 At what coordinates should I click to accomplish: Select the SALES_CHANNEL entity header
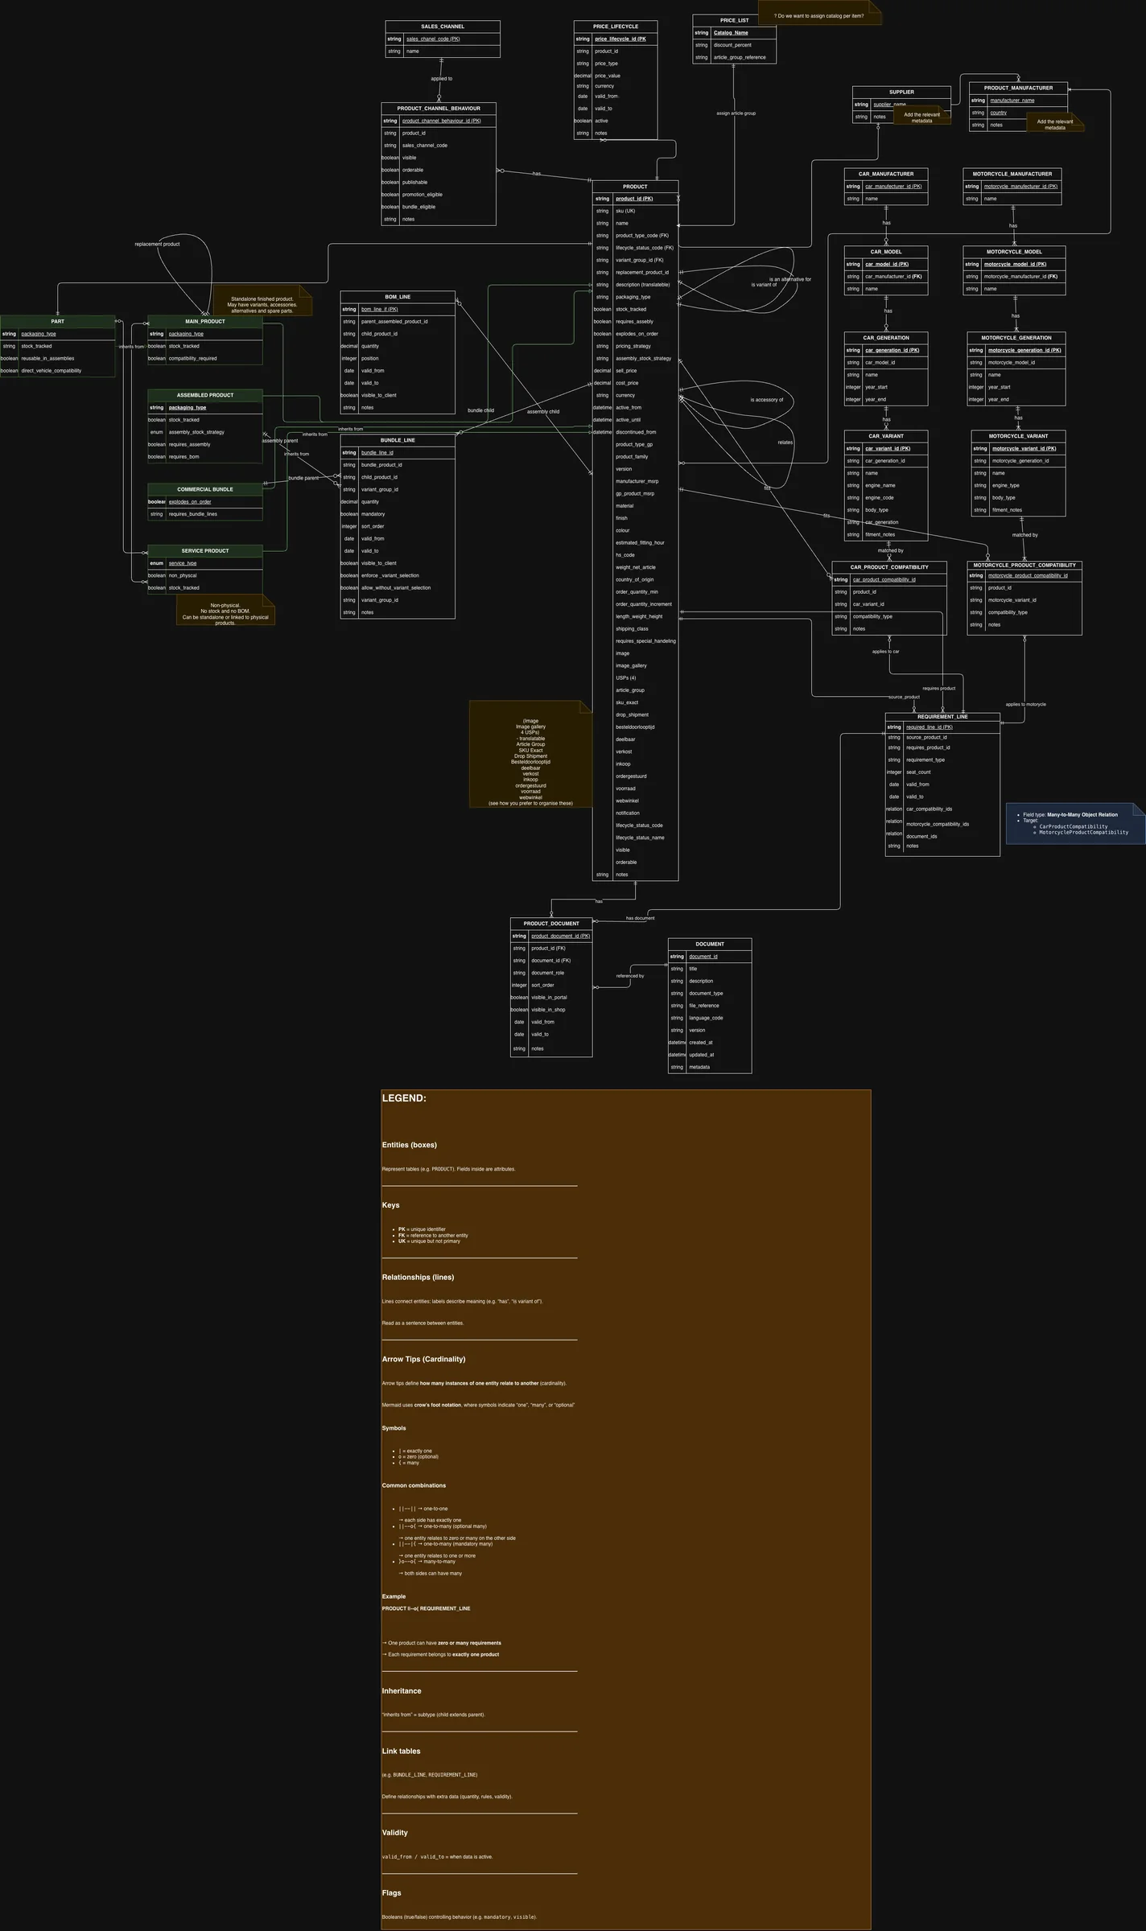point(443,27)
